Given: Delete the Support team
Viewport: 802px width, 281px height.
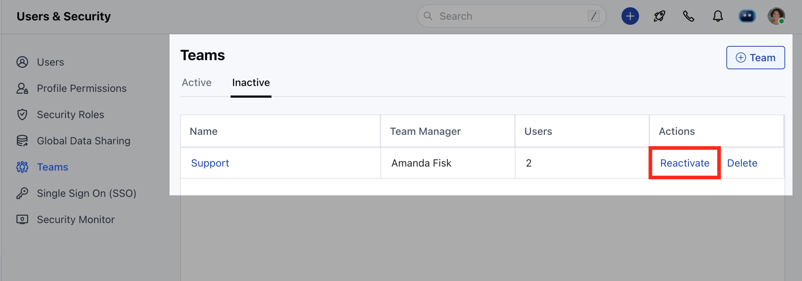Looking at the screenshot, I should click(742, 163).
